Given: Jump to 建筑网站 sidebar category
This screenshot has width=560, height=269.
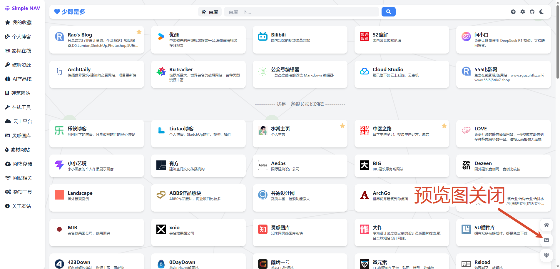Looking at the screenshot, I should [18, 93].
